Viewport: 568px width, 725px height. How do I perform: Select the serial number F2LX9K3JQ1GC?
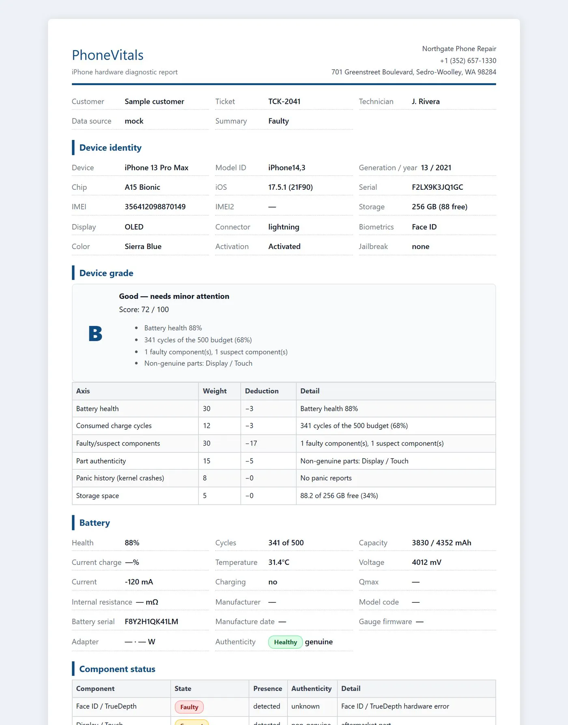pos(437,187)
